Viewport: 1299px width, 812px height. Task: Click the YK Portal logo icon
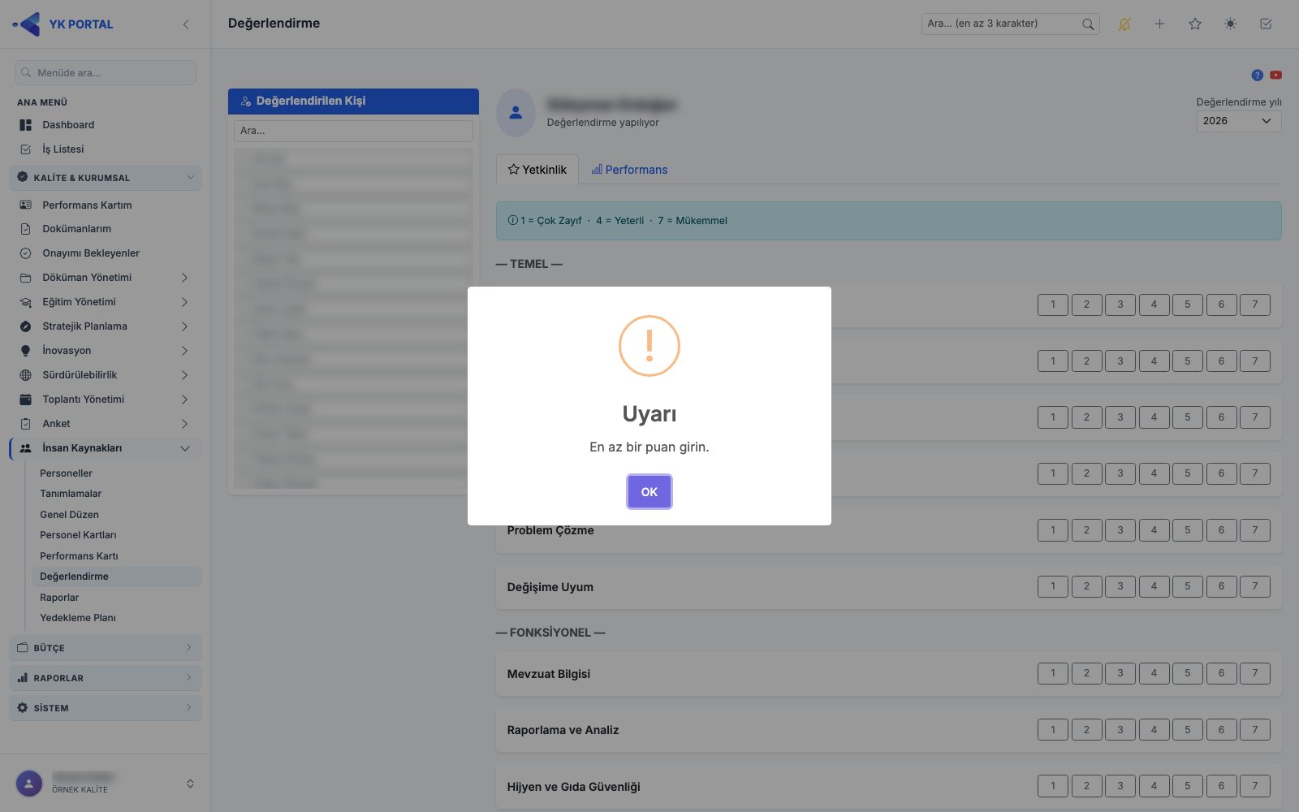[27, 24]
